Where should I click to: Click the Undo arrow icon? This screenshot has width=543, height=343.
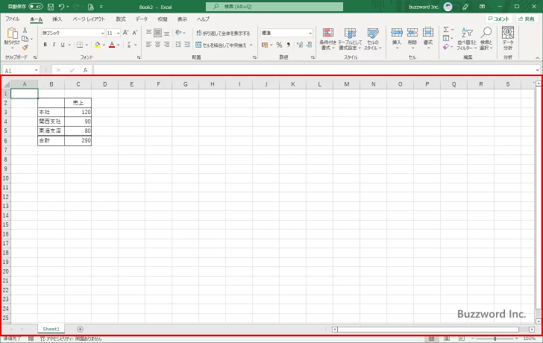click(61, 7)
